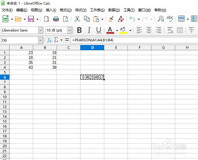Viewport: 198px width, 160px height.
Task: Select column D header
Action: point(92,48)
